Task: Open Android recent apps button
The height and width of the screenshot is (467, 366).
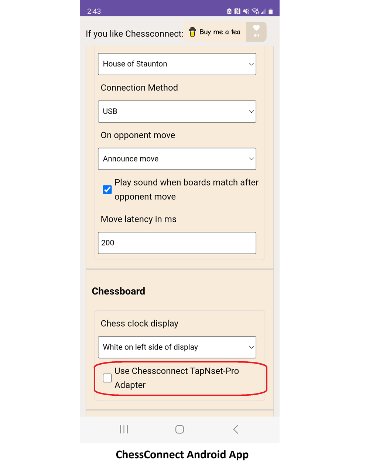Action: pyautogui.click(x=124, y=429)
